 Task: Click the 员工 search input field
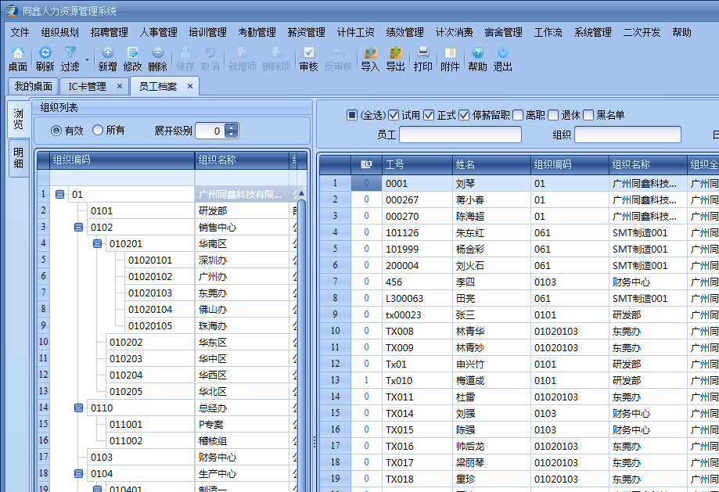coord(460,135)
